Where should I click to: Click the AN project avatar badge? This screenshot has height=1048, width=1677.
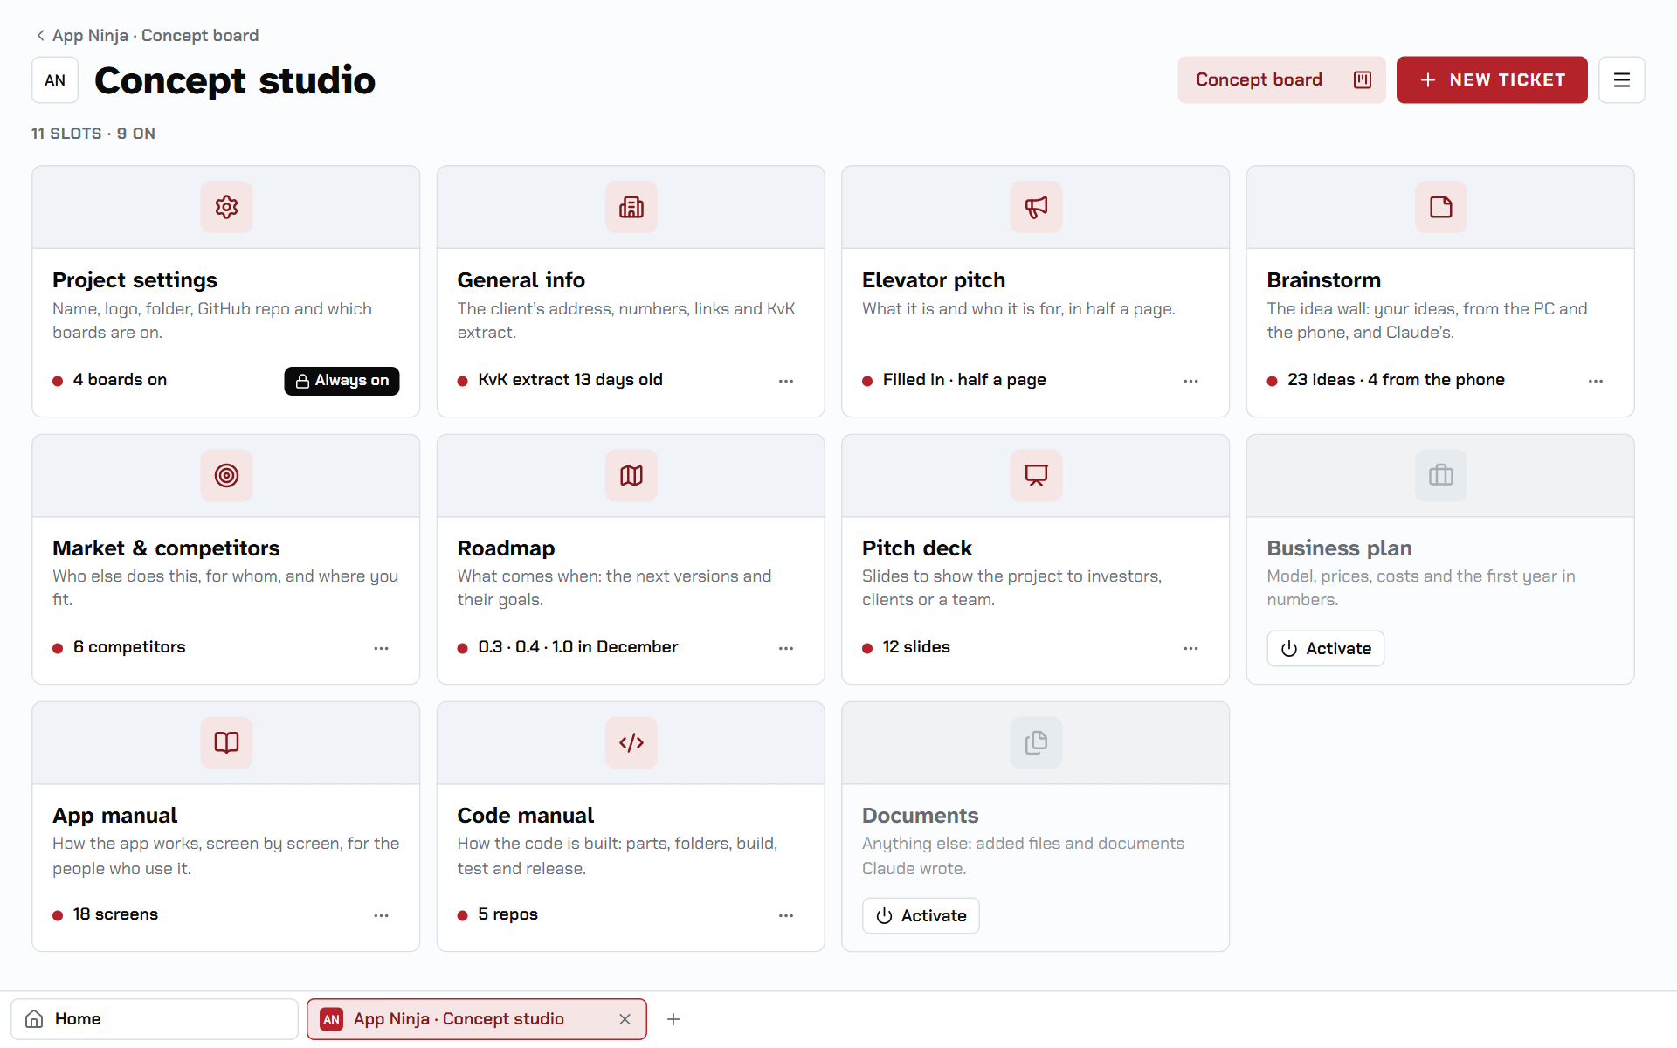pos(55,80)
